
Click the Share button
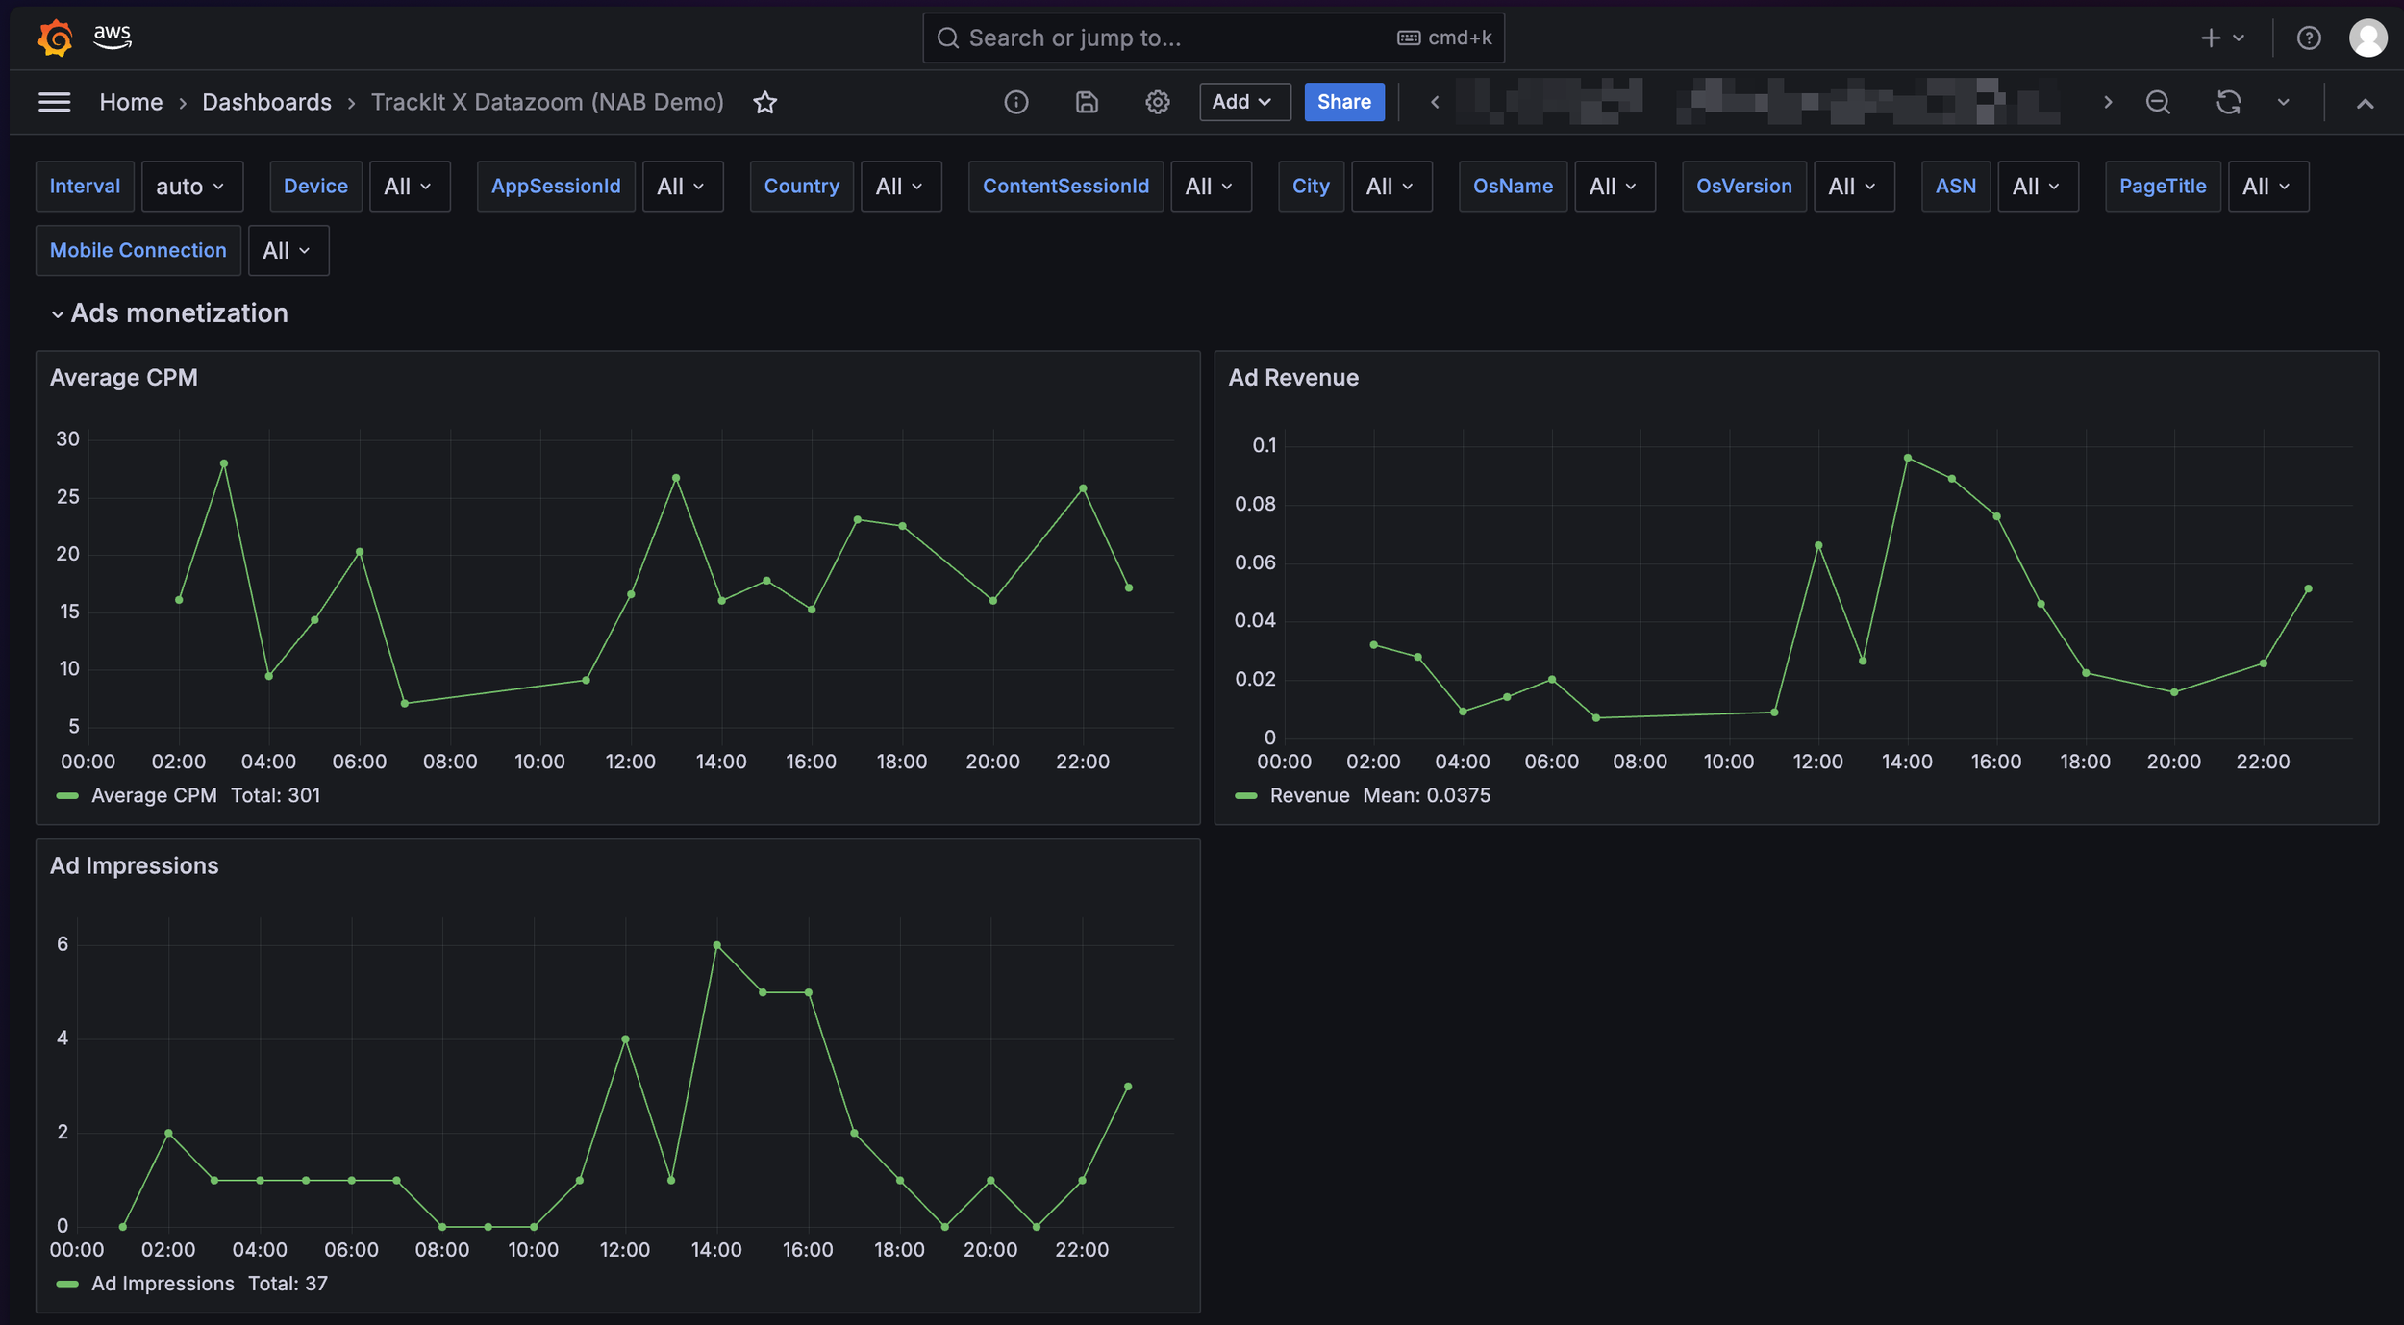(1343, 102)
